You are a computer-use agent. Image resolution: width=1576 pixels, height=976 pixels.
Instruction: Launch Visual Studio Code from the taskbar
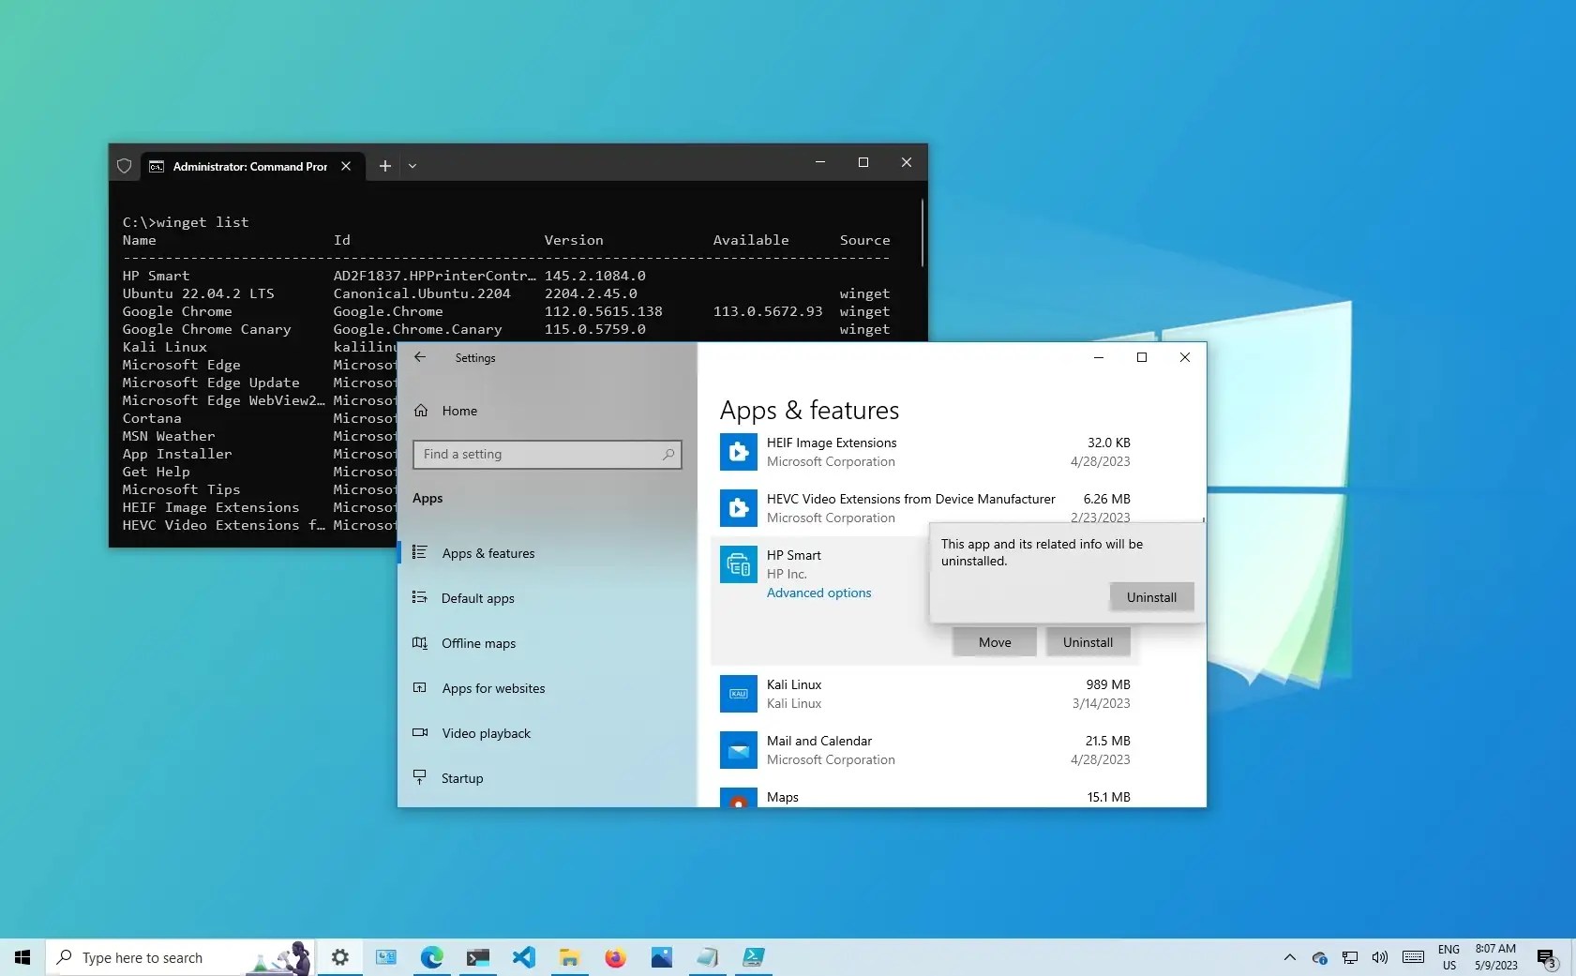[x=524, y=957]
